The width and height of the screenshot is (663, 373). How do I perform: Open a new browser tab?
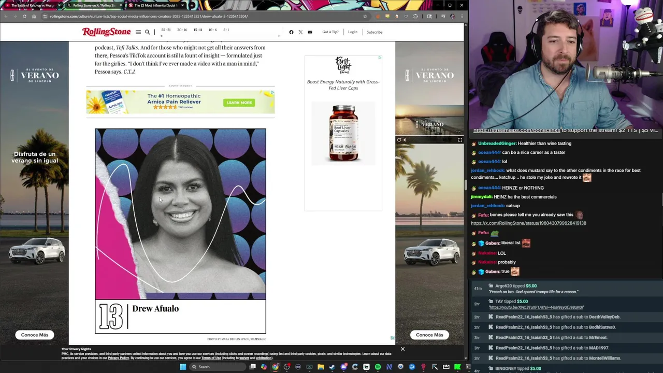(x=192, y=5)
